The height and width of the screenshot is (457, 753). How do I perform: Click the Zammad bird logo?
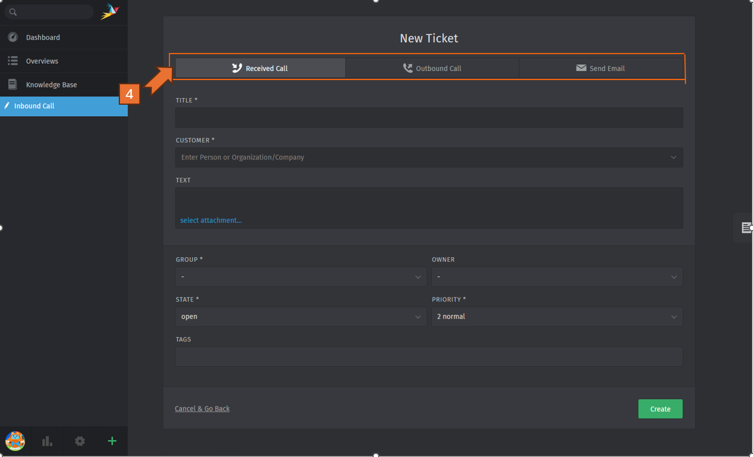pos(110,11)
